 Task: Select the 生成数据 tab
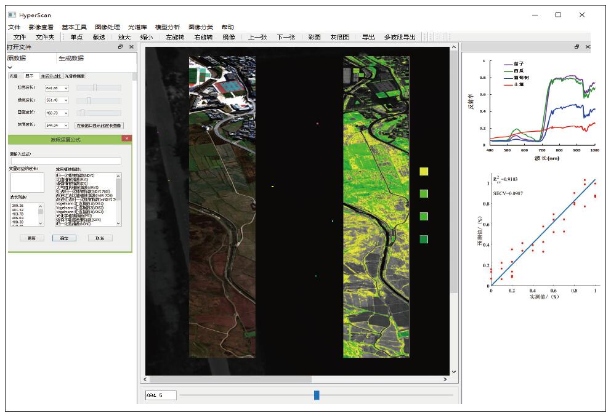pyautogui.click(x=71, y=58)
